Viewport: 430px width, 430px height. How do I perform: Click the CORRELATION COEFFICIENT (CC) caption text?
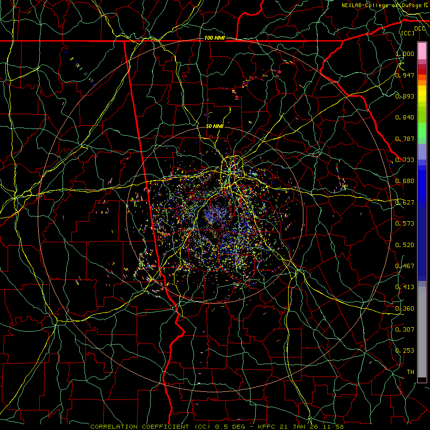pos(151,427)
